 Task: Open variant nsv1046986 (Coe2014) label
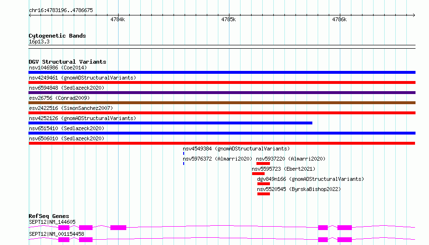[x=58, y=68]
